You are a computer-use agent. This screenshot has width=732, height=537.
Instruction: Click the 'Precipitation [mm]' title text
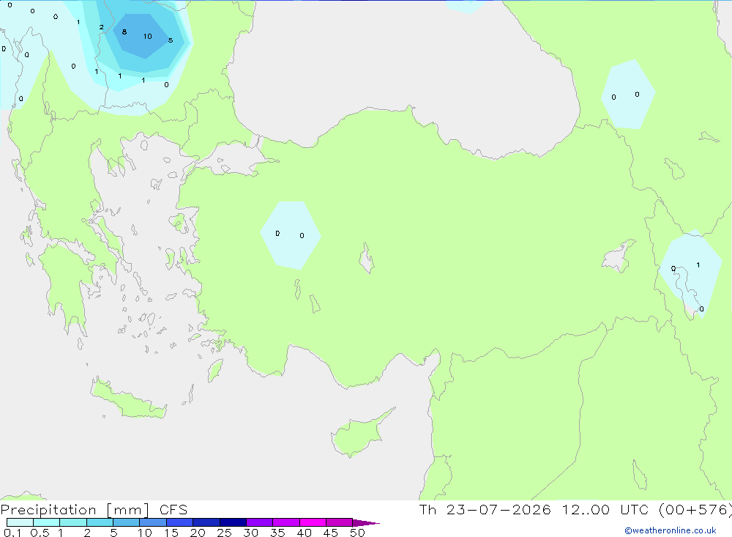coord(75,510)
